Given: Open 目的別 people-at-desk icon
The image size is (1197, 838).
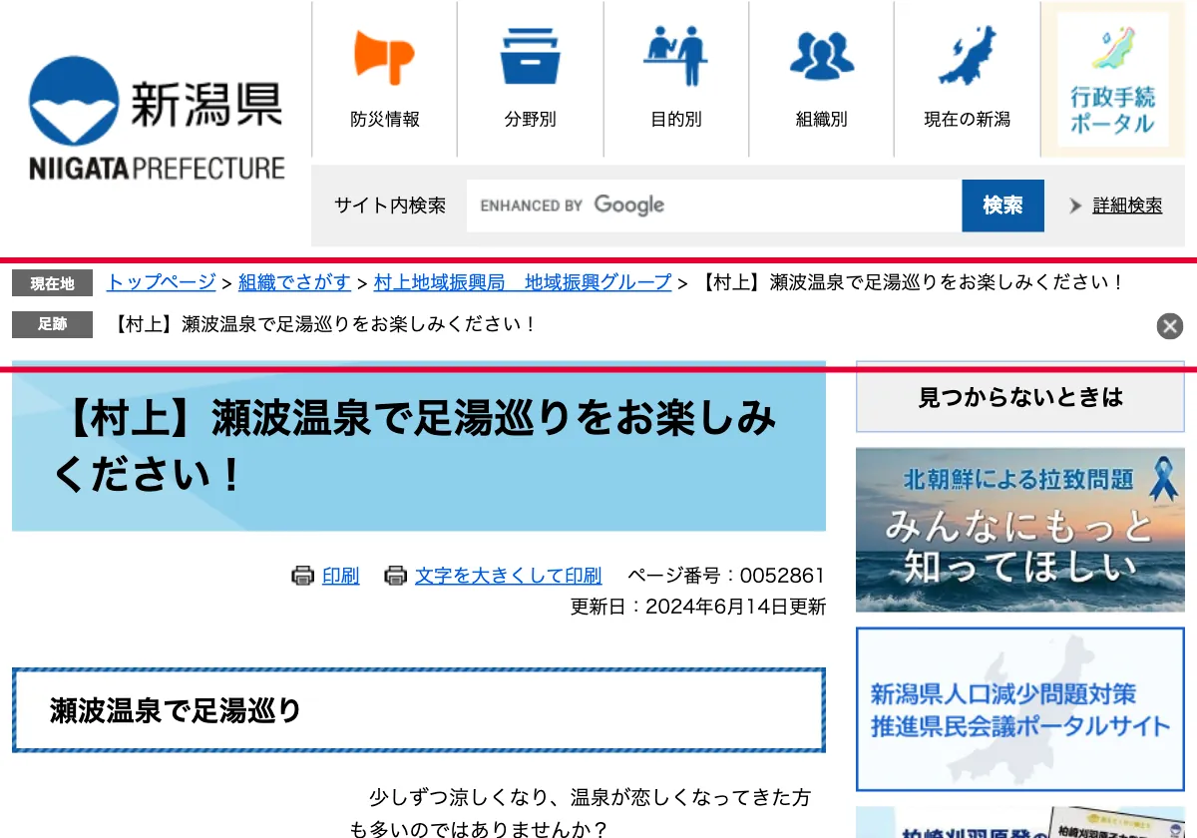Looking at the screenshot, I should (x=675, y=56).
